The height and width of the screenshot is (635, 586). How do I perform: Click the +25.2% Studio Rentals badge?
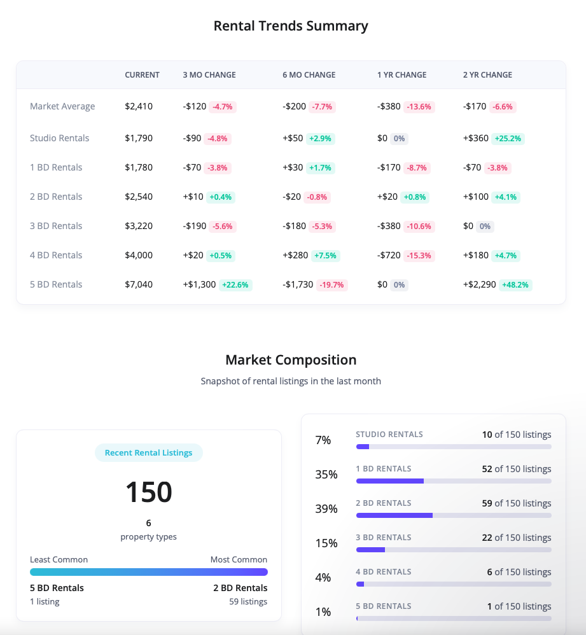click(508, 139)
